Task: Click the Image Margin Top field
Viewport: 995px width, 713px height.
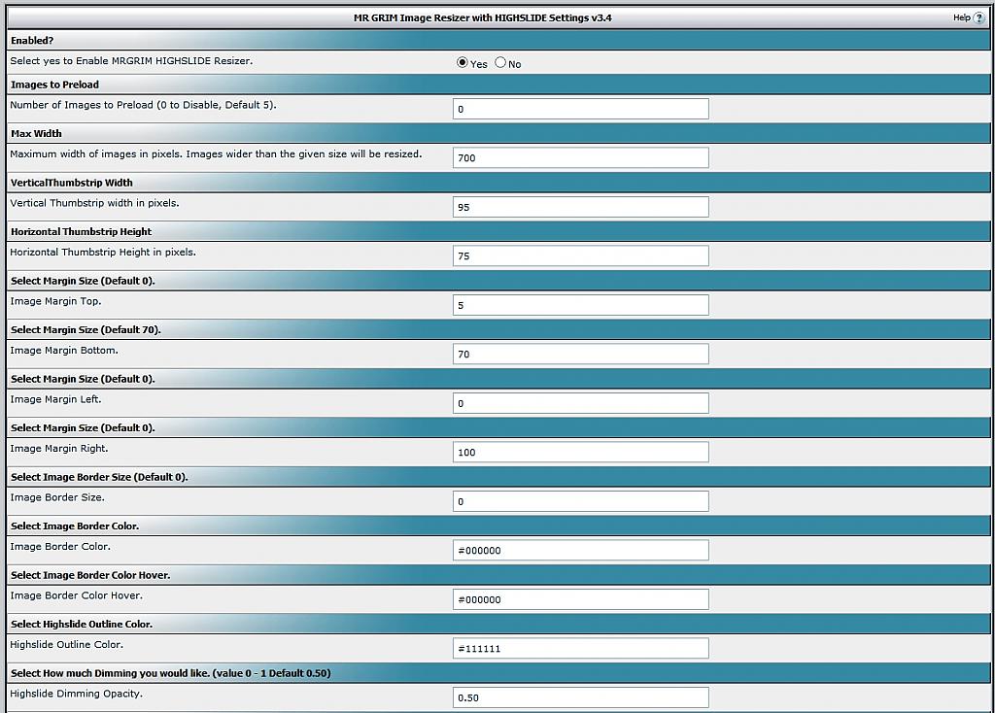Action: 581,304
